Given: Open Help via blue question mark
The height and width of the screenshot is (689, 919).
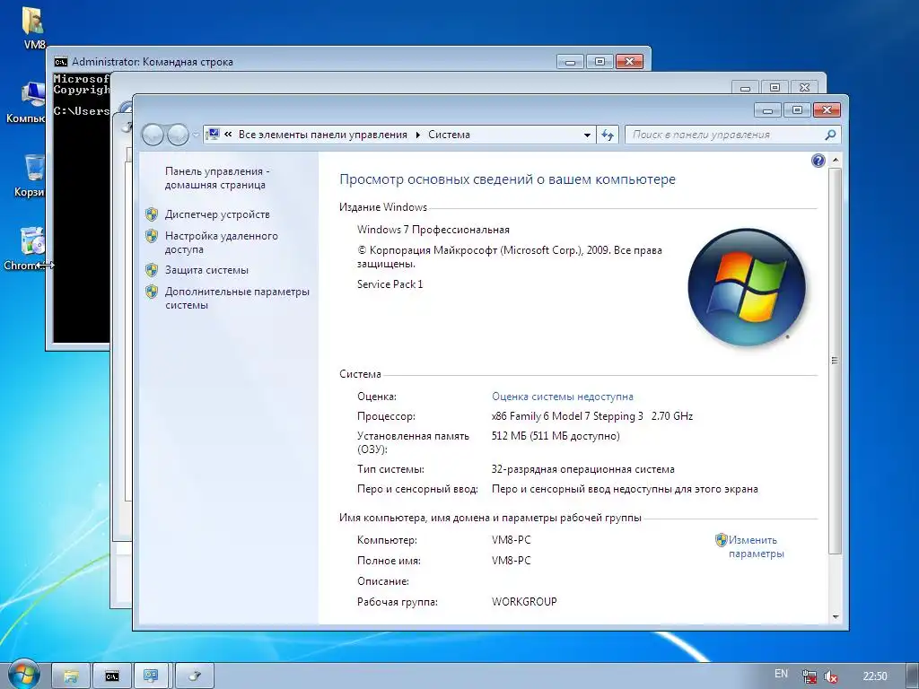Looking at the screenshot, I should (818, 161).
